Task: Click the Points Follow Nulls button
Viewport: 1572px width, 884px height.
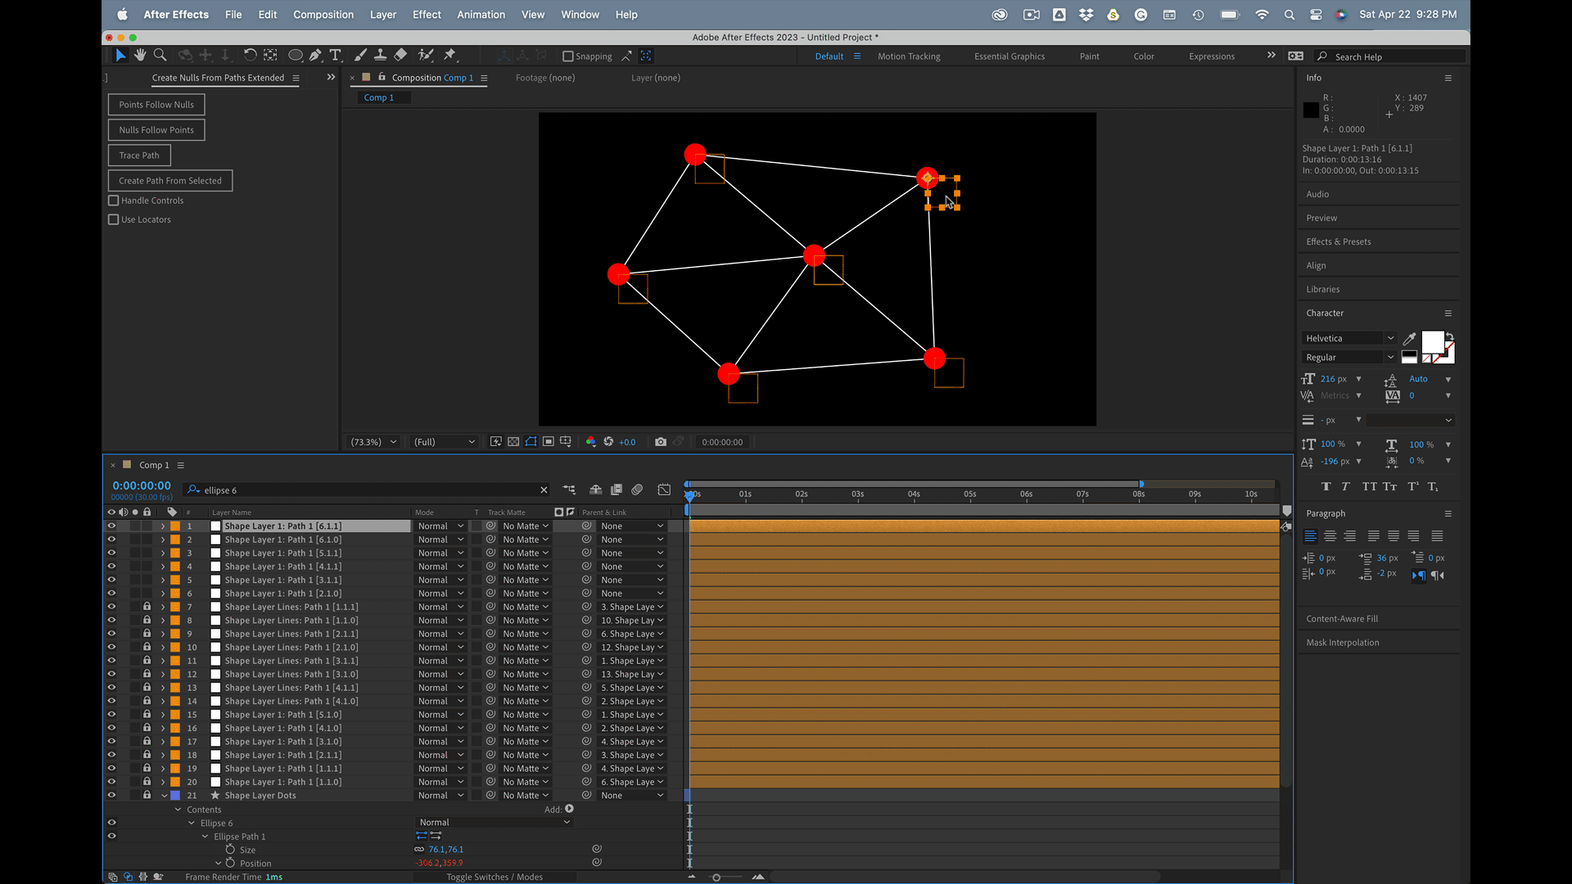Action: tap(156, 105)
